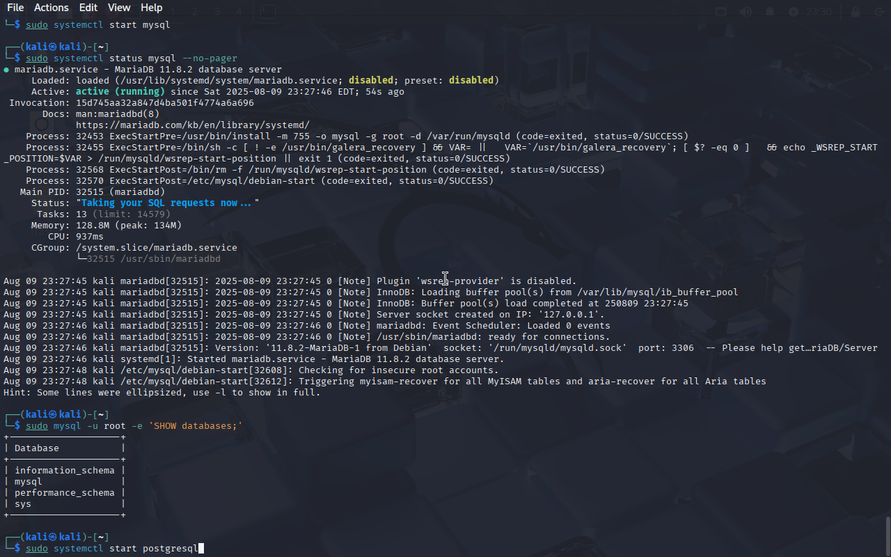Click the '32515 /usr/sbin/mariadbd' cgroup entry
The image size is (891, 557).
click(x=154, y=259)
